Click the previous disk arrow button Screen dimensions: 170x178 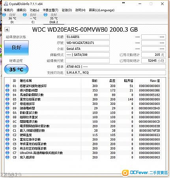pos(7,30)
